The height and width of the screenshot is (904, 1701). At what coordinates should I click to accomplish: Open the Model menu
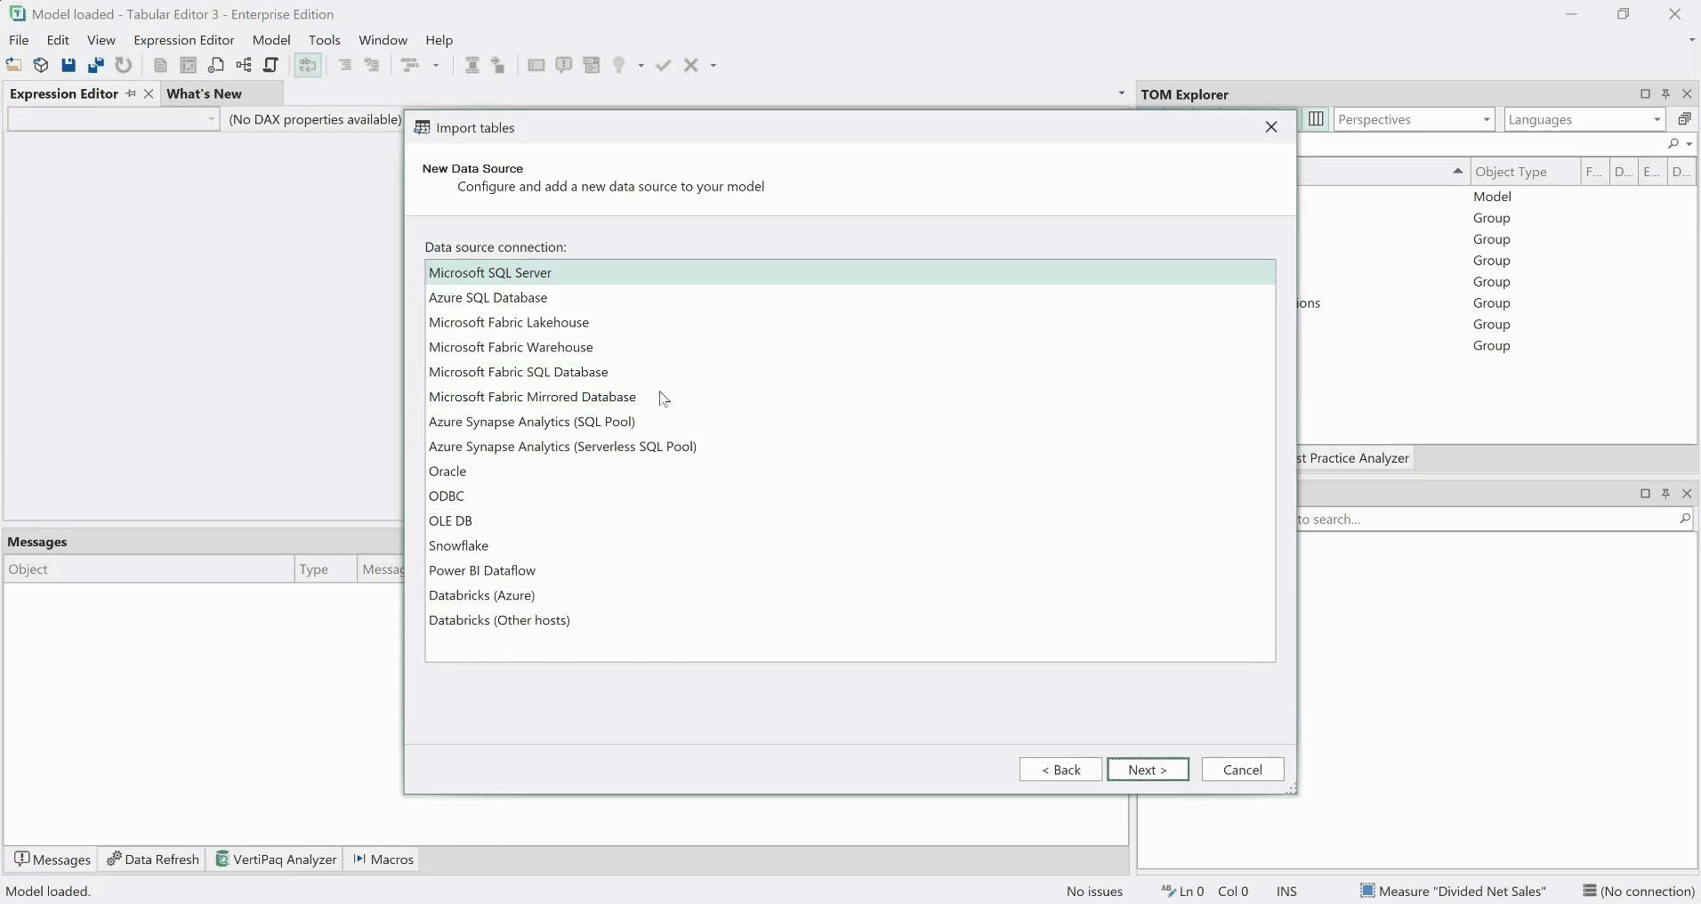click(x=271, y=40)
